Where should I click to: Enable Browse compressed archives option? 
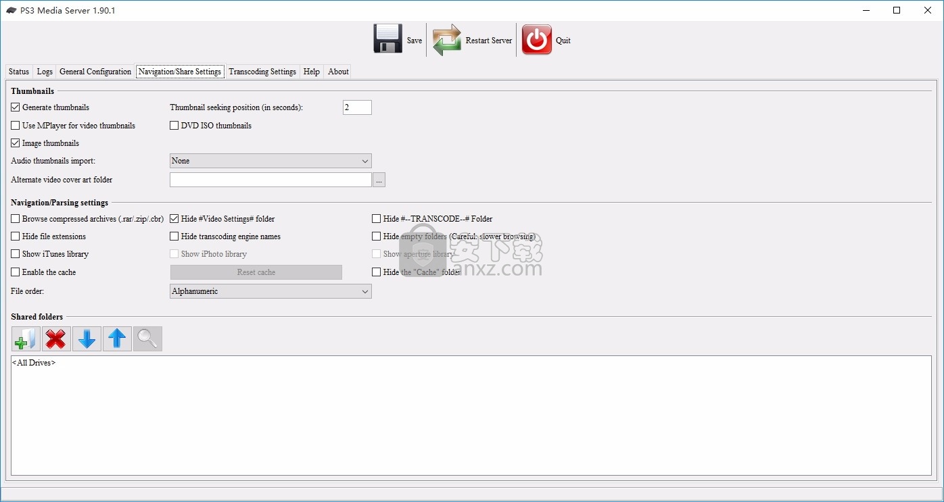click(x=16, y=219)
